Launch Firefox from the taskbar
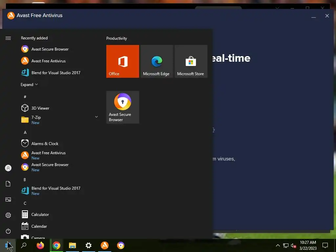The image size is (336, 252). pyautogui.click(x=40, y=245)
